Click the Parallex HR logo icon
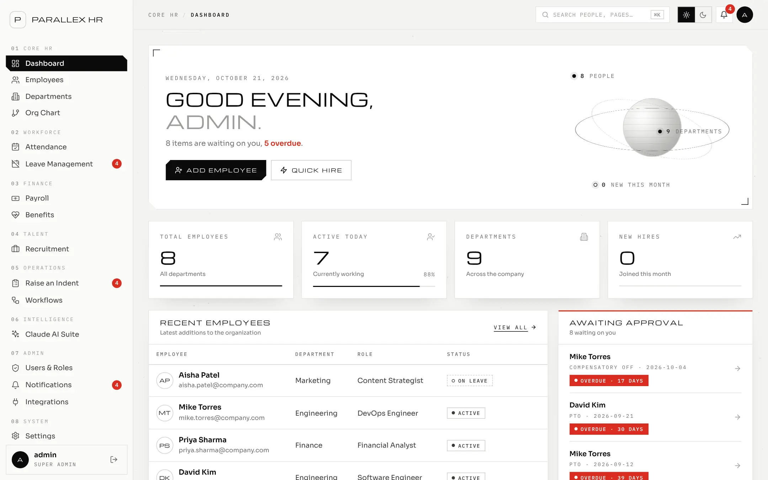The height and width of the screenshot is (480, 768). click(18, 20)
